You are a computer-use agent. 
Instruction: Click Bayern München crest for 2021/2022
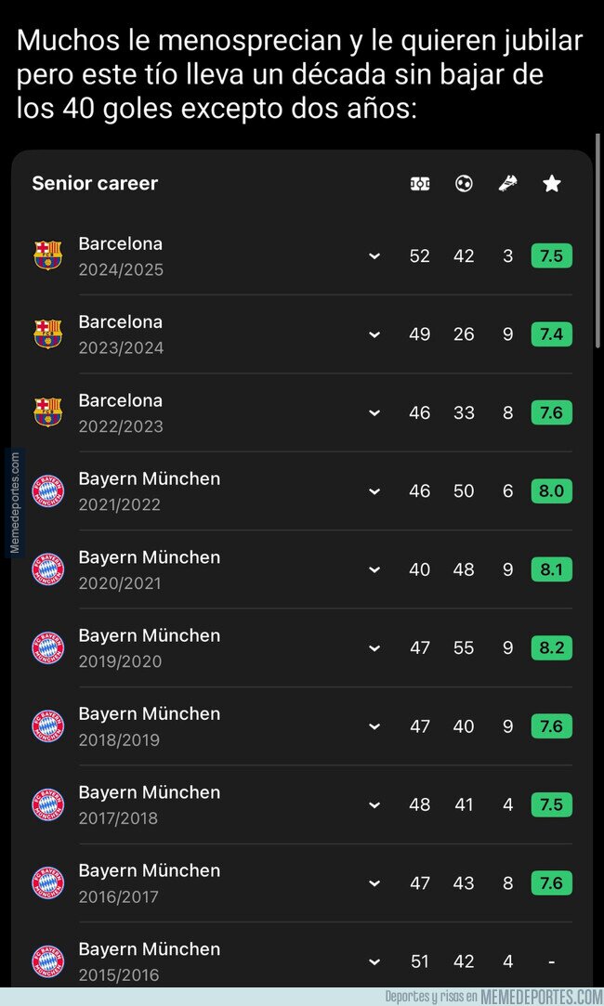pos(48,490)
